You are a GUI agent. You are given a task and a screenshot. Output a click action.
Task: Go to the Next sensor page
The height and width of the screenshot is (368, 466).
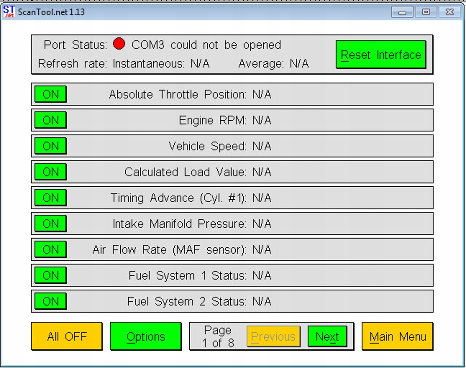pyautogui.click(x=327, y=336)
